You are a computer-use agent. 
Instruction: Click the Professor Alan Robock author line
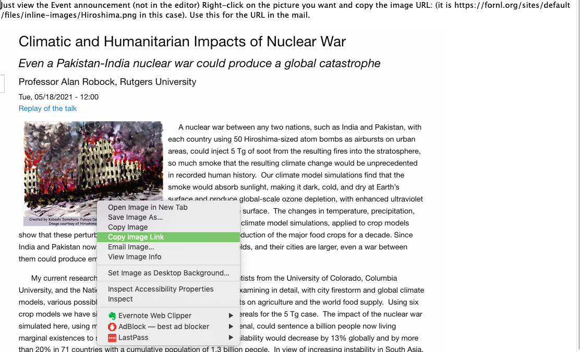point(107,82)
